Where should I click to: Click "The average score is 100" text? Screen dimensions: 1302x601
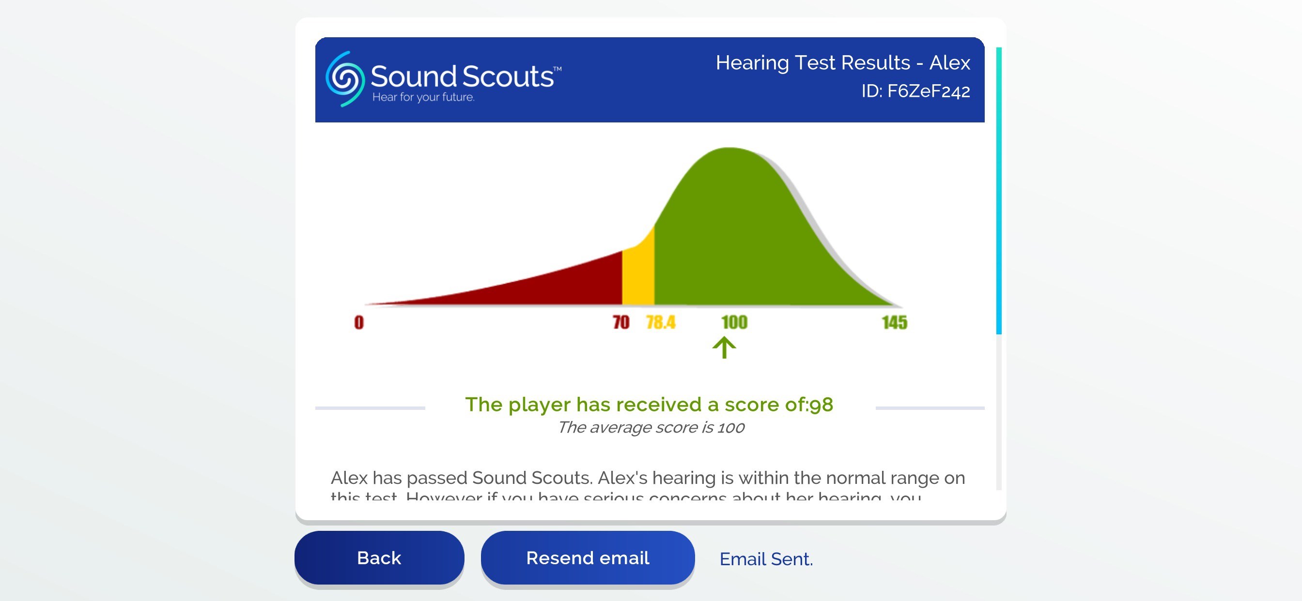pos(651,427)
